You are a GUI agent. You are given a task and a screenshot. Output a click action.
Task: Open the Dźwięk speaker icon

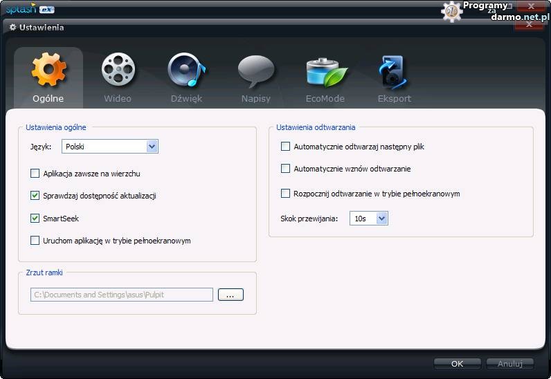(186, 71)
